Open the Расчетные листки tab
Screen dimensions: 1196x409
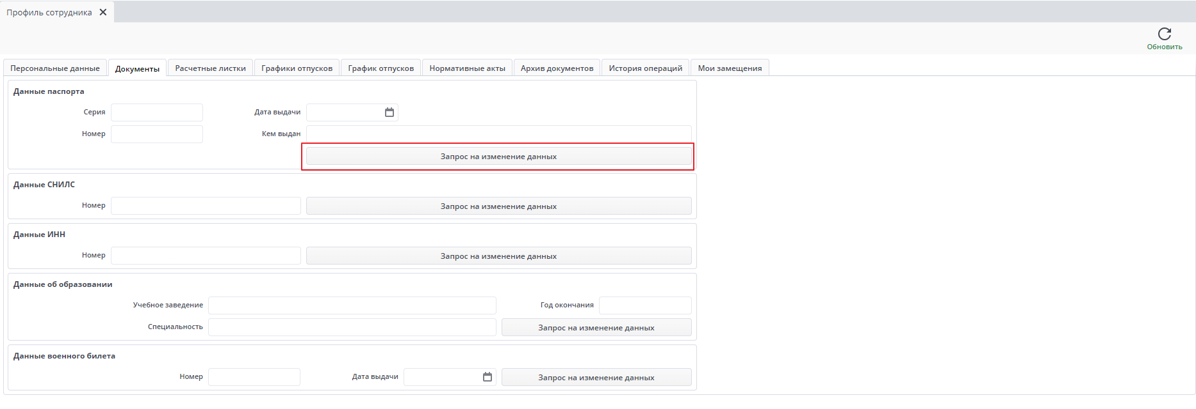[210, 68]
